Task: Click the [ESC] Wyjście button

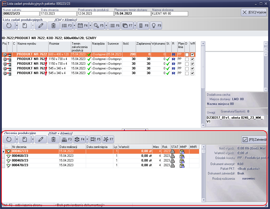Action: [x=254, y=12]
